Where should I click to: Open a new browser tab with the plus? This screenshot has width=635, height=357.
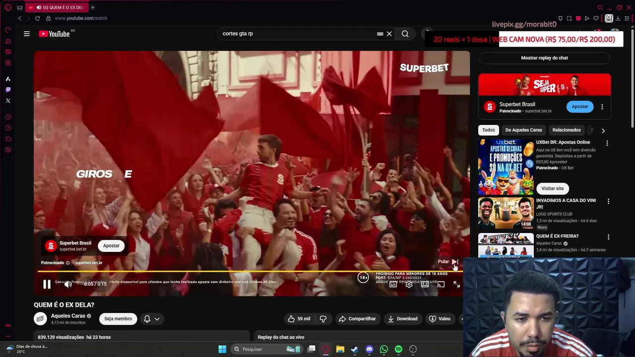93,7
